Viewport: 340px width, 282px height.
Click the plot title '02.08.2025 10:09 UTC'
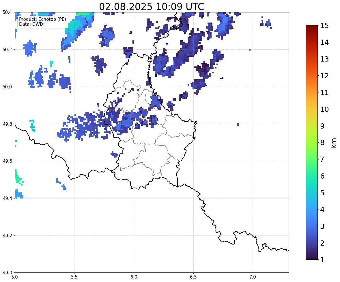(x=152, y=7)
